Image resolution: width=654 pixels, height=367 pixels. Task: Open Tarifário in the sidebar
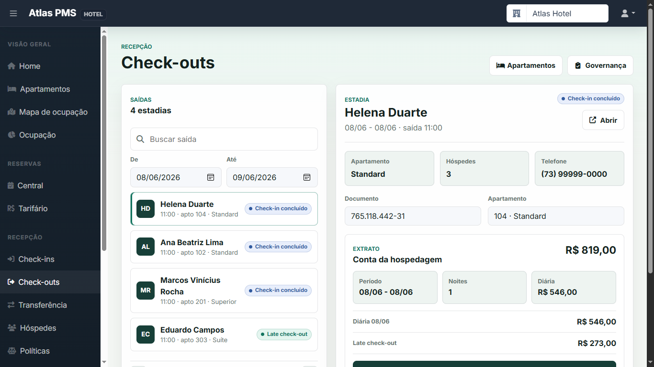click(x=50, y=208)
